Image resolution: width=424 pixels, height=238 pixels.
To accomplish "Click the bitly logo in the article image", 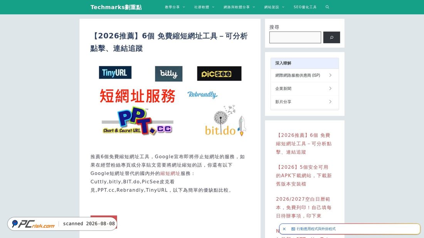I will [169, 74].
